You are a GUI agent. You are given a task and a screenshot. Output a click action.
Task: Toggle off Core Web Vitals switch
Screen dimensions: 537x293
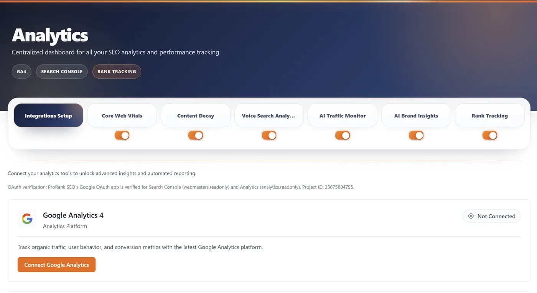[122, 135]
